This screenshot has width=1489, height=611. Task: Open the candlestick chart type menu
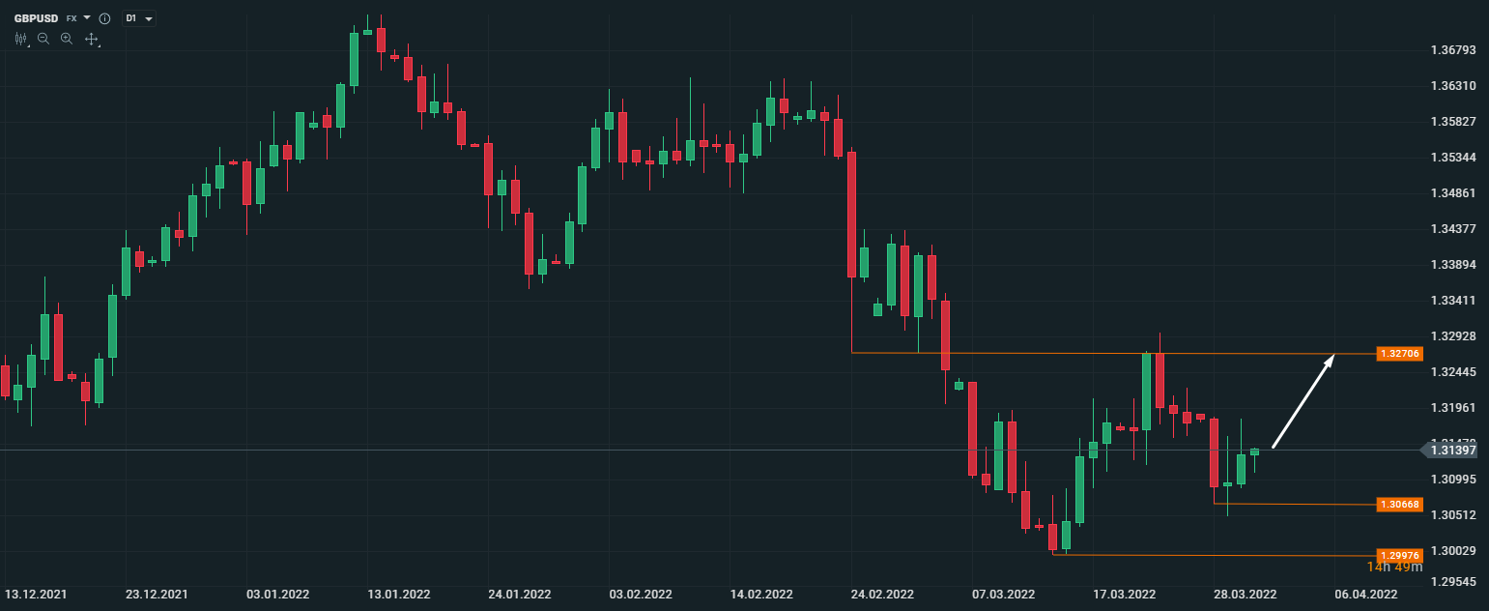[21, 39]
